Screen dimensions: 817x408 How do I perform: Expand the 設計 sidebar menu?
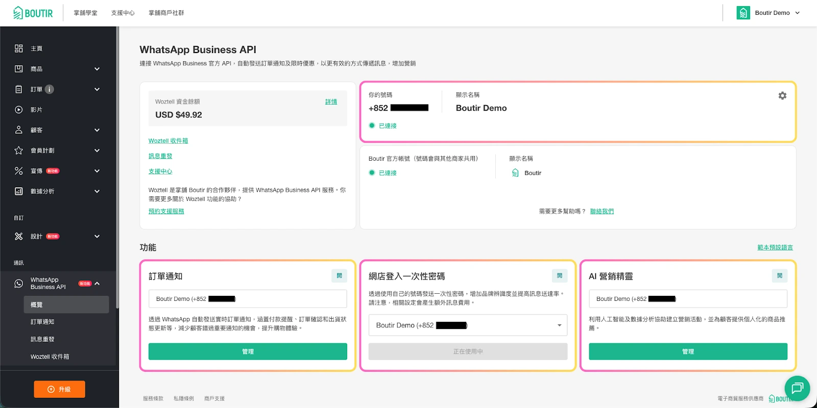tap(97, 236)
